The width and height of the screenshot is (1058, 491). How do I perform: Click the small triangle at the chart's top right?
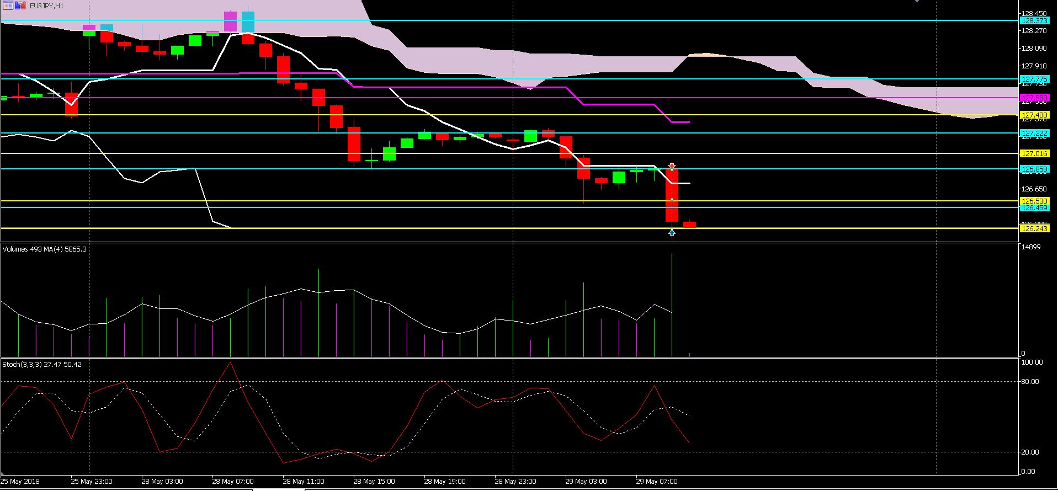[917, 1]
